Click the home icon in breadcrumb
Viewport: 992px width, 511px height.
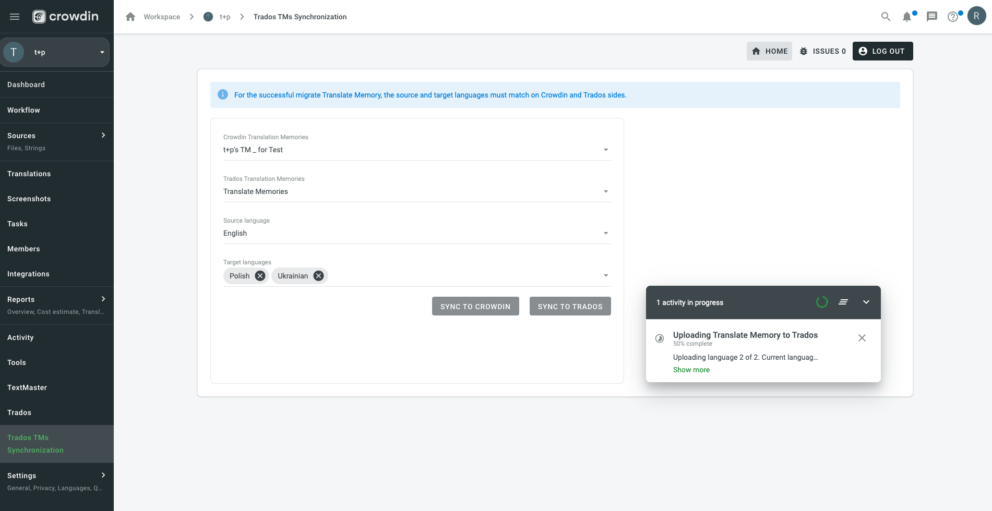pos(130,17)
